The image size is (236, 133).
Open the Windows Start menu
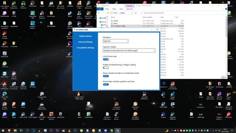(3, 130)
